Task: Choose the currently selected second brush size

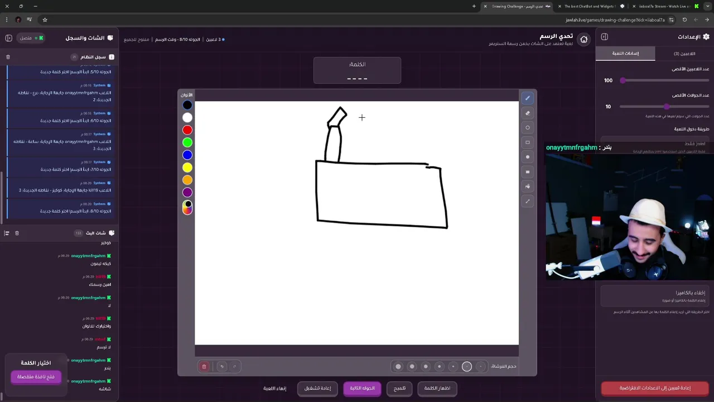Action: click(x=467, y=366)
